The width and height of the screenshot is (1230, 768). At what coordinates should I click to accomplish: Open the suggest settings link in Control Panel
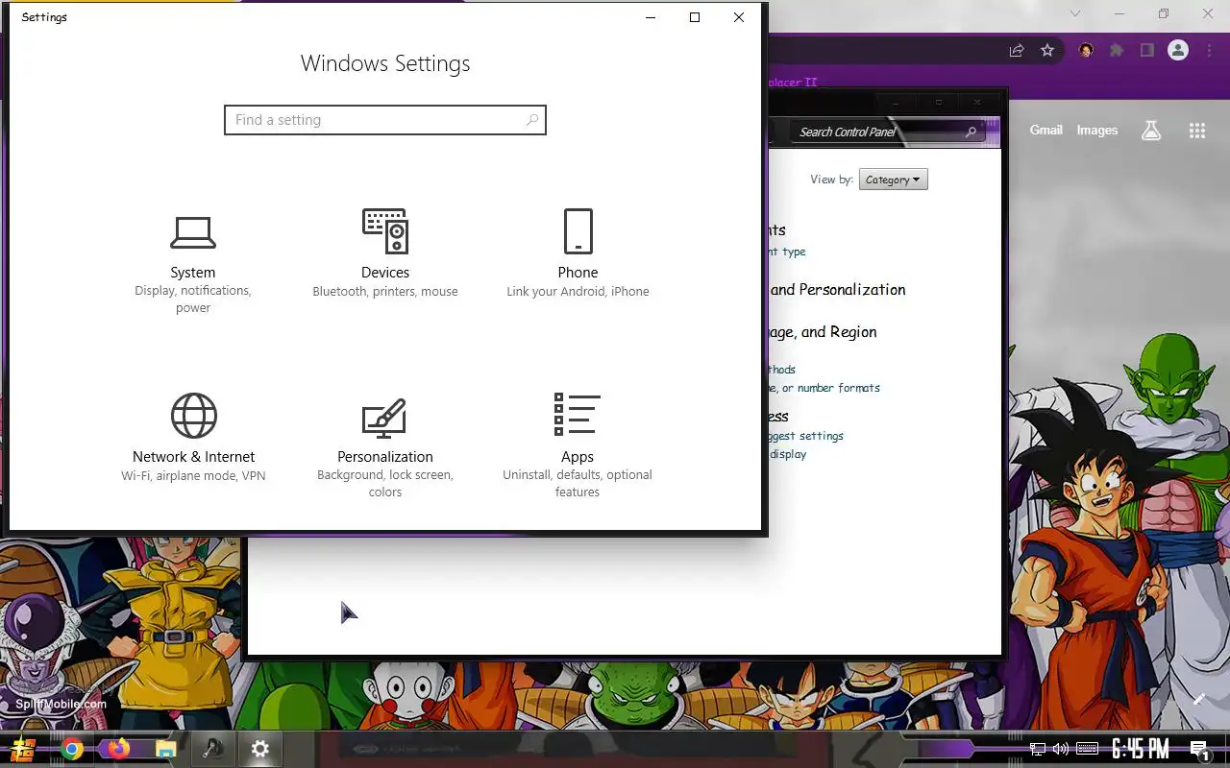805,436
